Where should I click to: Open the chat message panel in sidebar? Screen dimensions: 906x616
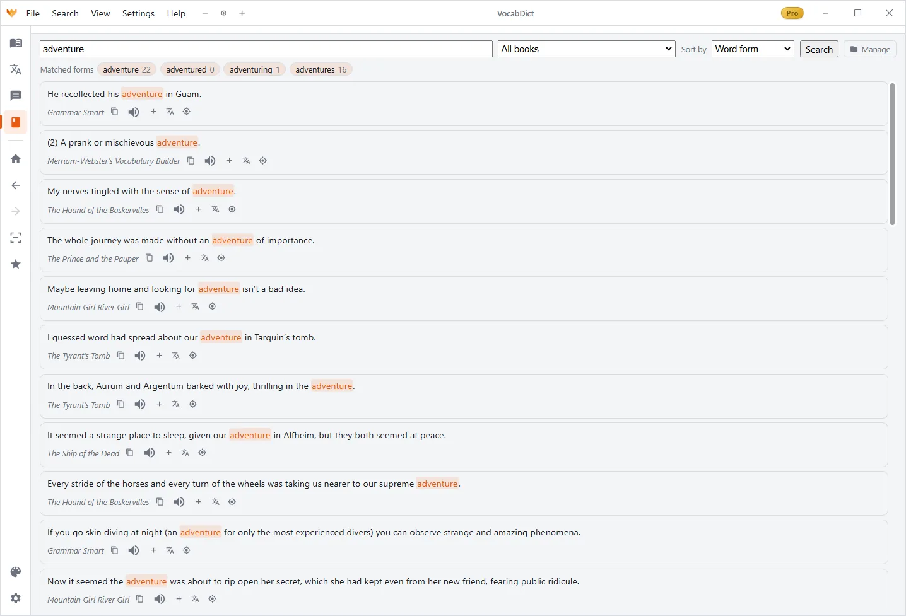click(x=16, y=95)
